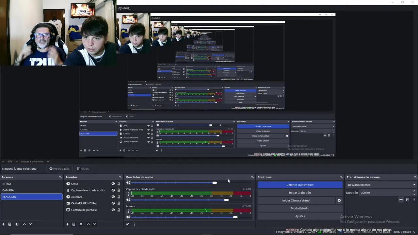
Task: Mute the Mic/Aux channel
Action: point(128,217)
